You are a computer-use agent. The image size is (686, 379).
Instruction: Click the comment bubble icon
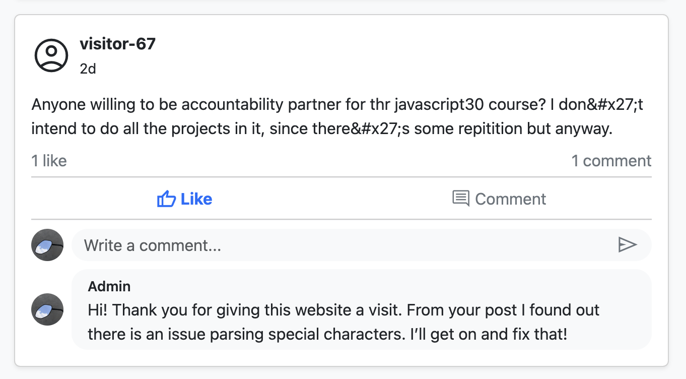tap(460, 199)
